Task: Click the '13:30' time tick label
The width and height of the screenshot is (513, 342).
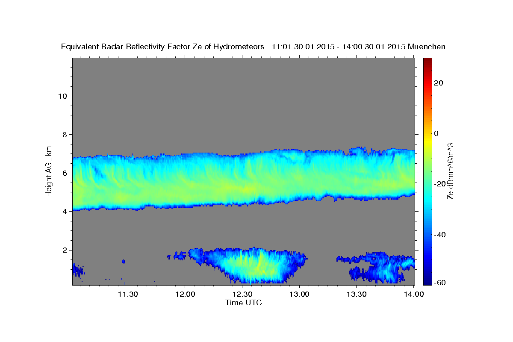Action: (x=357, y=294)
